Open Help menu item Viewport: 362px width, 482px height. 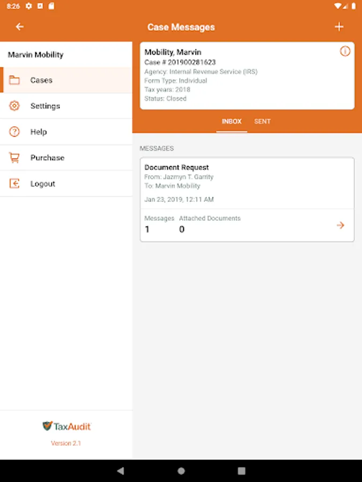coord(66,132)
